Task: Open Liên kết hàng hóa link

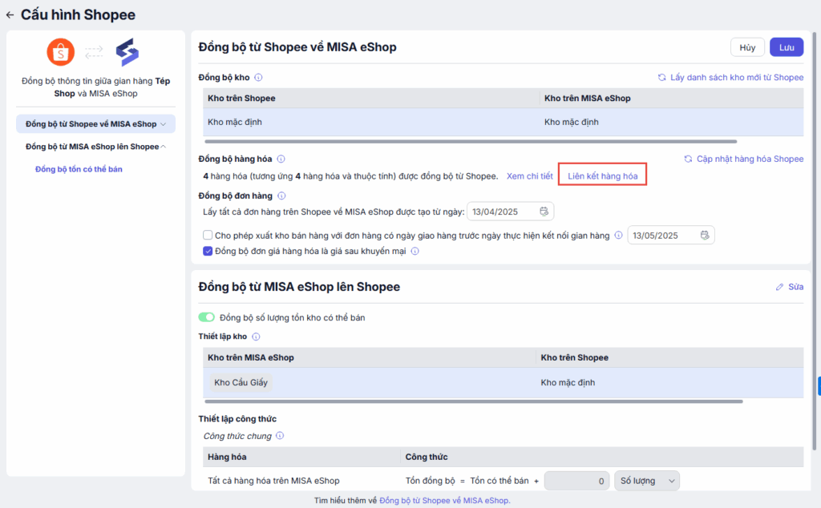Action: pos(602,175)
